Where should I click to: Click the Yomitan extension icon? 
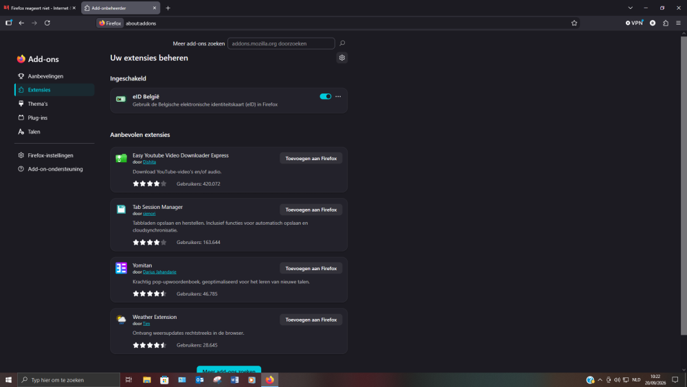(121, 268)
